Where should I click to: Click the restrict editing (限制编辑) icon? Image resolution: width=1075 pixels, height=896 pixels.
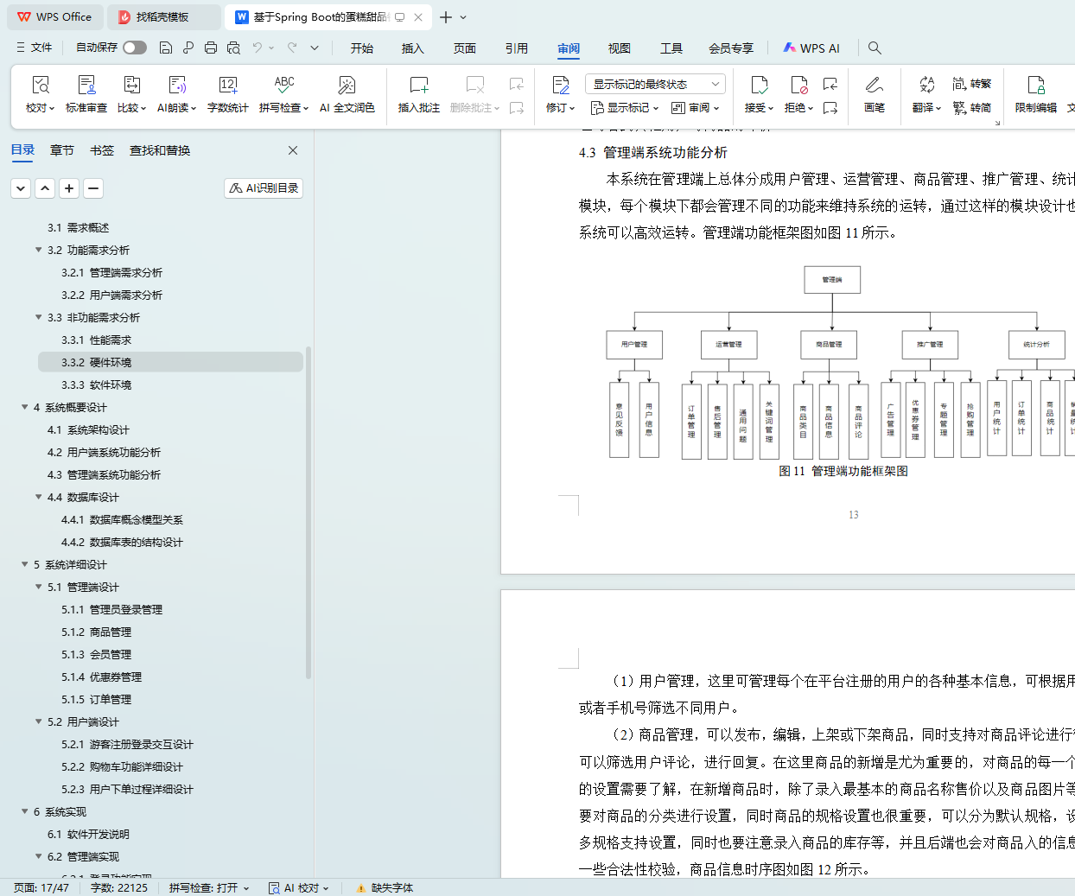tap(1035, 86)
